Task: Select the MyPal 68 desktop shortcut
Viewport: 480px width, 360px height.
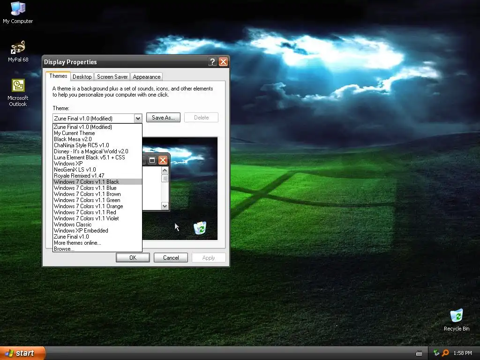Action: click(x=18, y=51)
